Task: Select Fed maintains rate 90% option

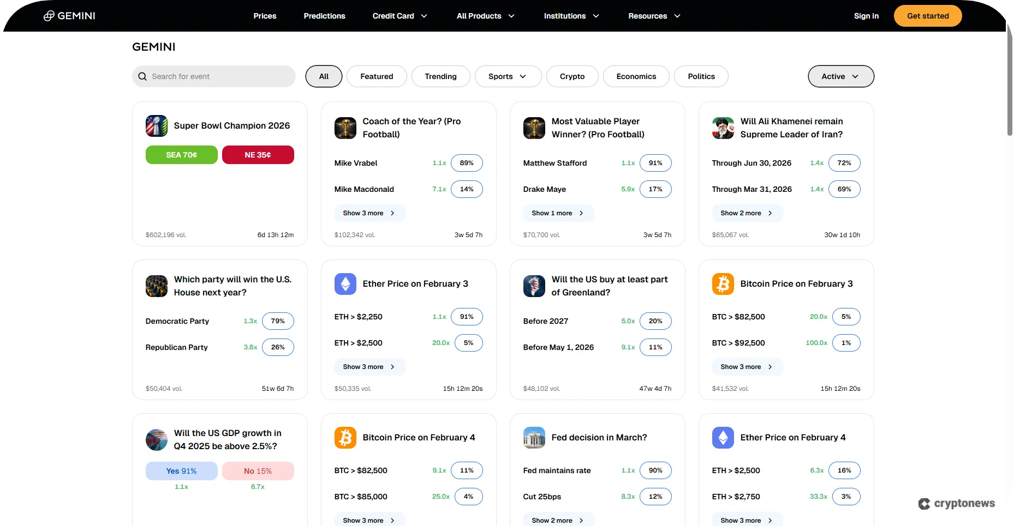Action: (x=655, y=470)
